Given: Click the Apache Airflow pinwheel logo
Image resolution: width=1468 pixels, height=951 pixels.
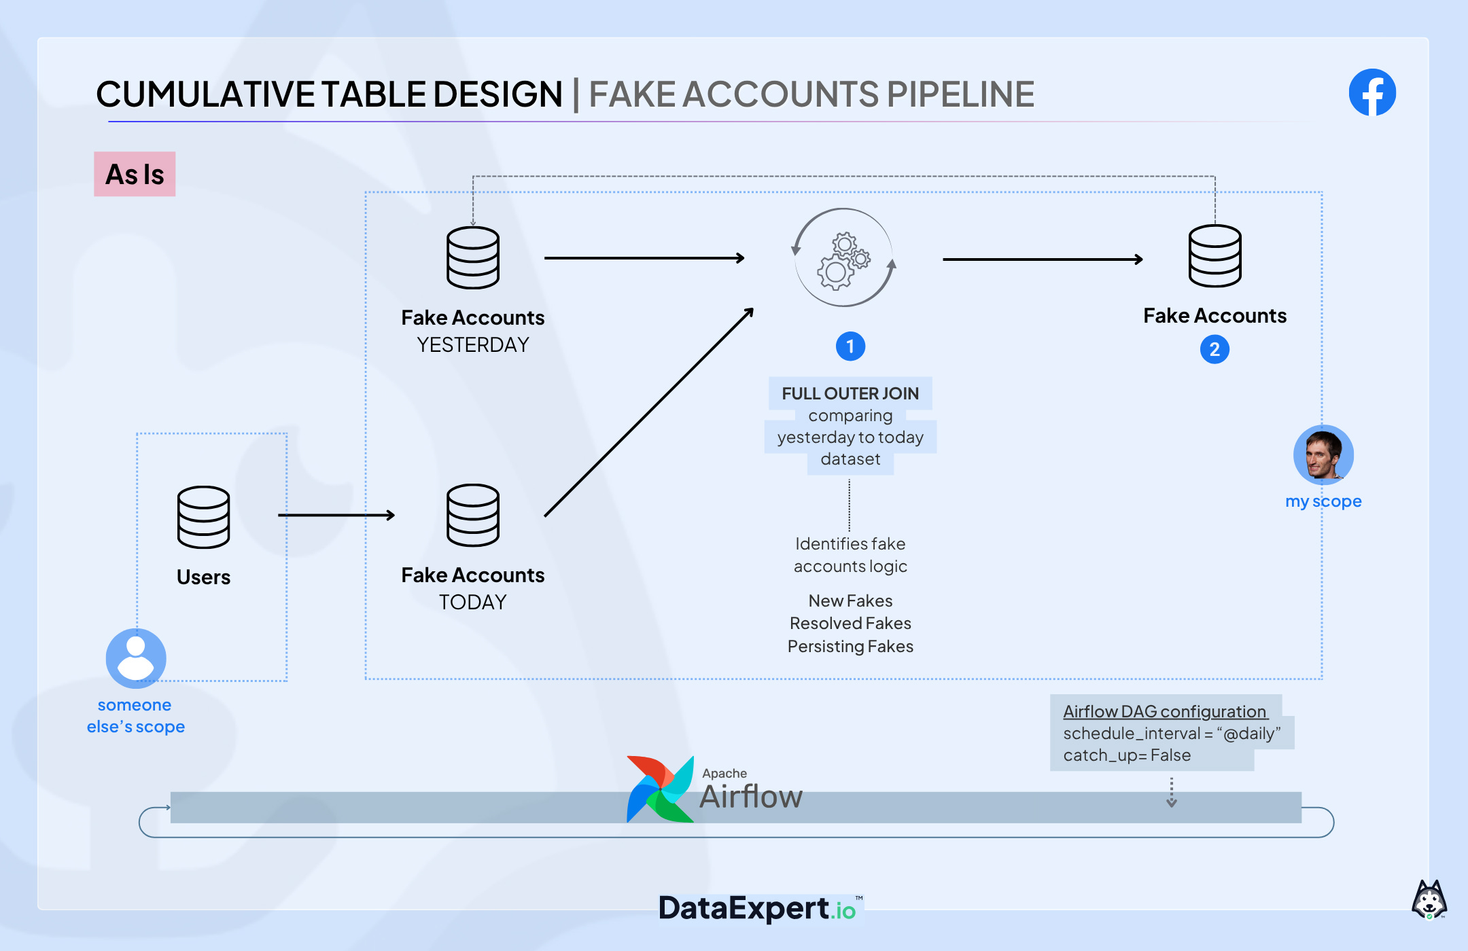Looking at the screenshot, I should 659,789.
